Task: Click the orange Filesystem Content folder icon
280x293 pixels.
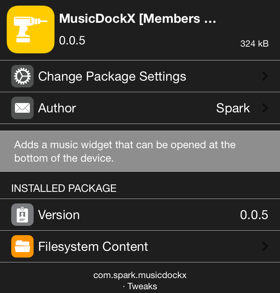Action: pos(22,246)
